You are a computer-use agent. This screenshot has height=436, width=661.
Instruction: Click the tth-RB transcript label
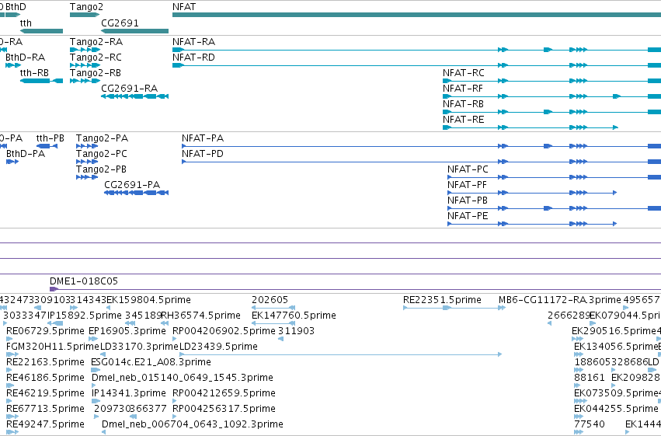(x=35, y=72)
